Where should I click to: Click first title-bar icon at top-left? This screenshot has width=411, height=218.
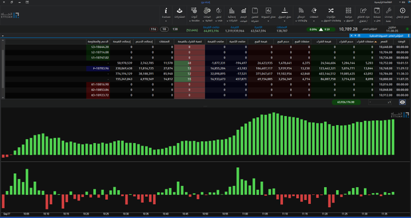point(4,2)
